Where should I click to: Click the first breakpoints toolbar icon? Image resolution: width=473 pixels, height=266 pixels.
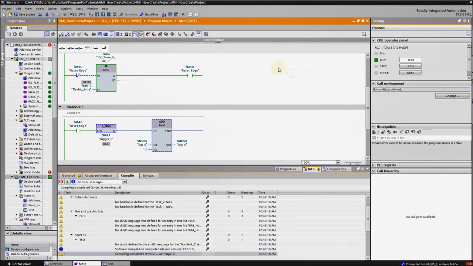click(374, 132)
